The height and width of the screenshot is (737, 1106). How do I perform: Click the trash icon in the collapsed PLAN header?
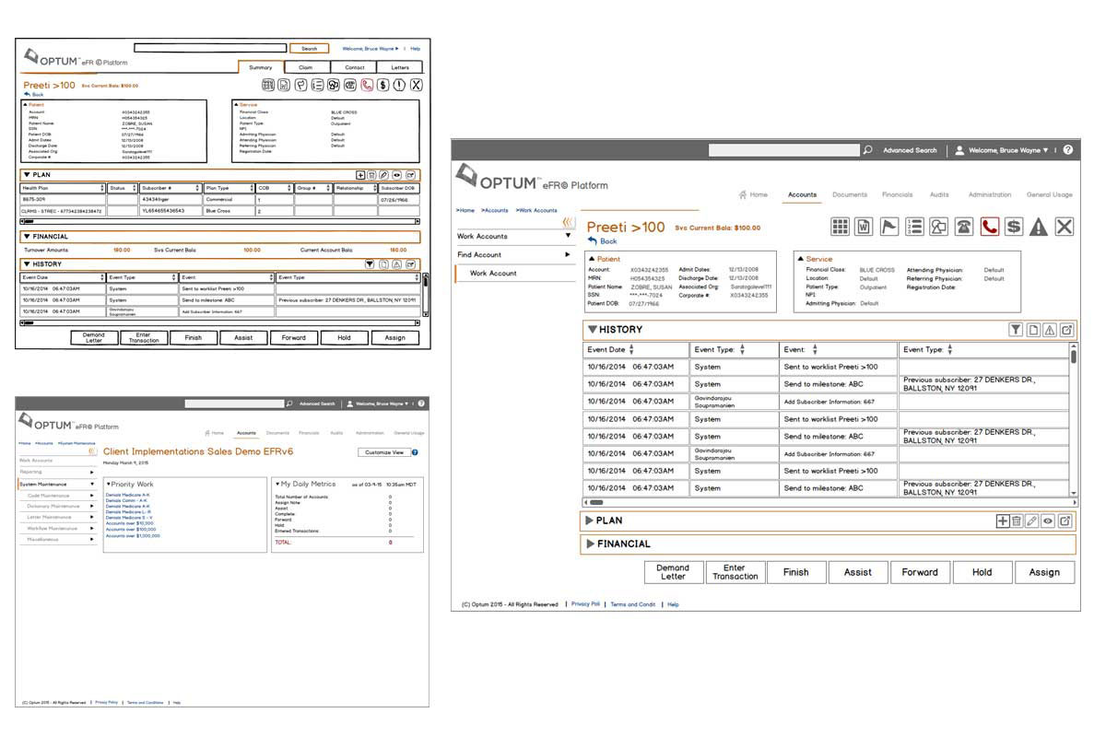pyautogui.click(x=1016, y=521)
